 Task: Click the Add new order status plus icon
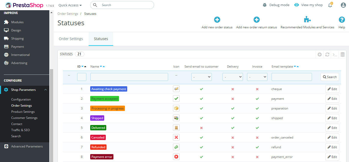[x=217, y=20]
